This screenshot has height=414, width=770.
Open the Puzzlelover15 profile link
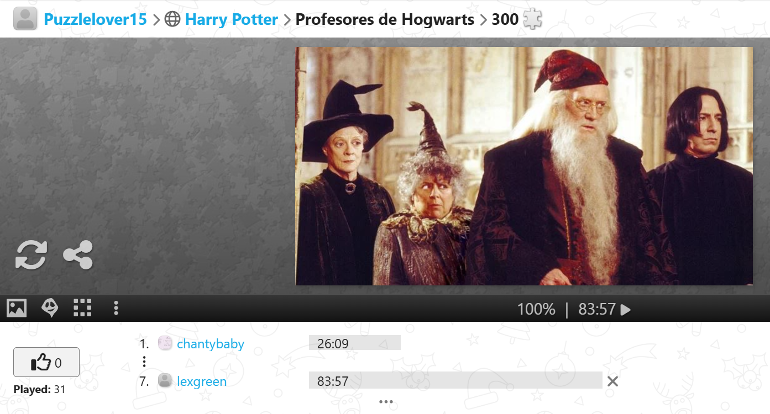95,20
